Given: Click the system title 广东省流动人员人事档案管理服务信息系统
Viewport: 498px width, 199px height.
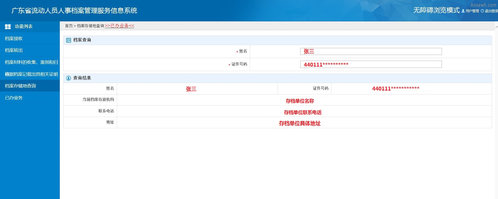Looking at the screenshot, I should tap(74, 11).
